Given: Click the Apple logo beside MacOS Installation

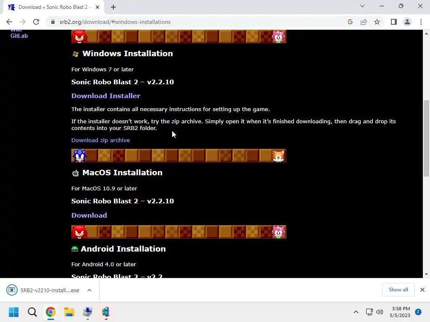Looking at the screenshot, I should click(x=76, y=173).
